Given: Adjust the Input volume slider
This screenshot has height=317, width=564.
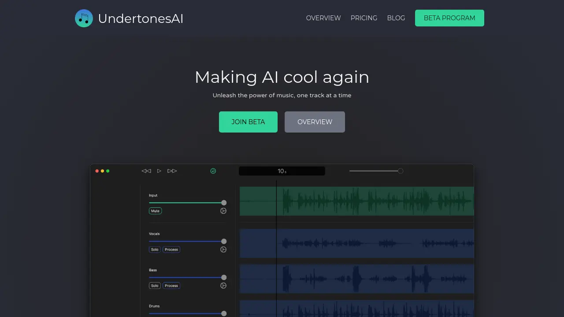Looking at the screenshot, I should (x=188, y=203).
